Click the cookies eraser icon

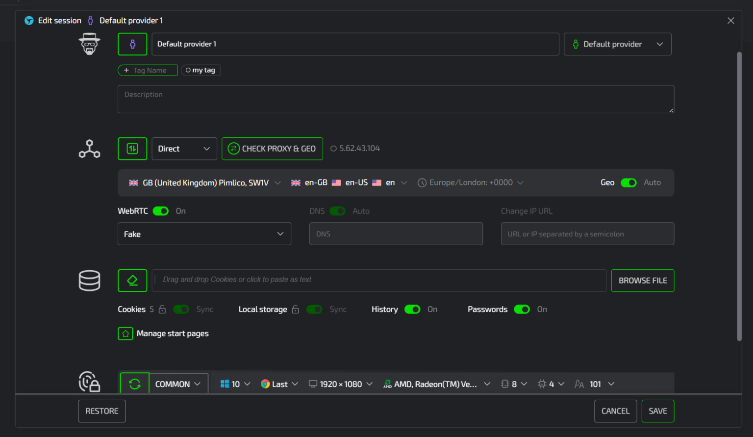(132, 280)
